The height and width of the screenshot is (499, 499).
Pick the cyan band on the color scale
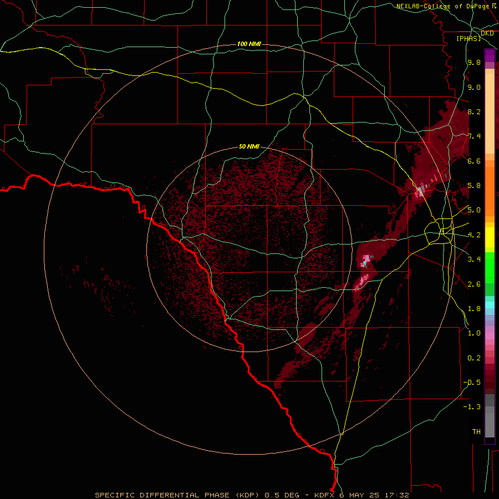pos(490,305)
